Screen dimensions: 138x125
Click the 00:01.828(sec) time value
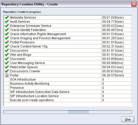[x=113, y=17]
